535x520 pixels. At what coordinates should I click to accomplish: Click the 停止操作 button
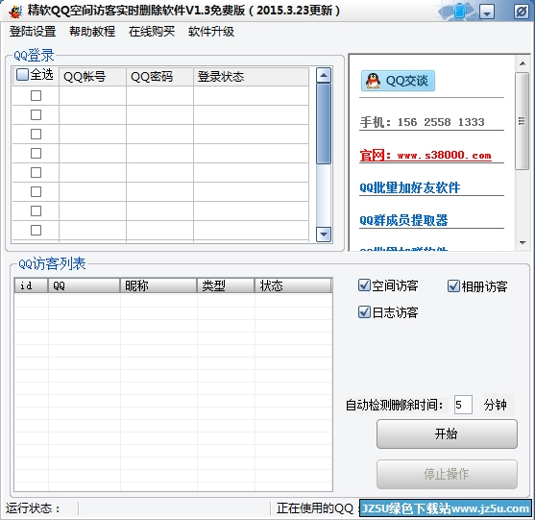tap(447, 474)
